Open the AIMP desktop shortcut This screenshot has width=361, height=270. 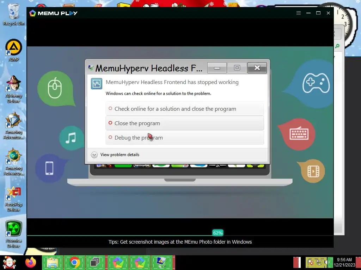pos(14,50)
